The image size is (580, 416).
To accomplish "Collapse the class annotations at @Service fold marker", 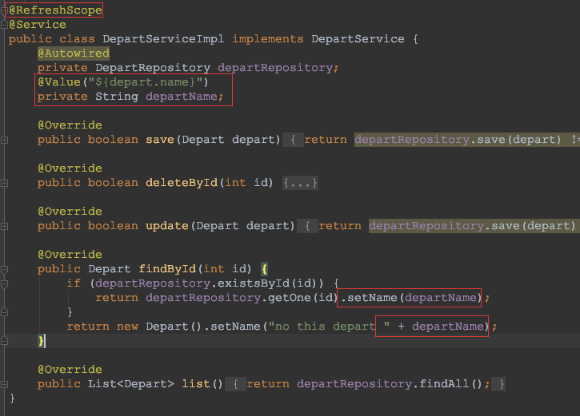I will tap(5, 25).
